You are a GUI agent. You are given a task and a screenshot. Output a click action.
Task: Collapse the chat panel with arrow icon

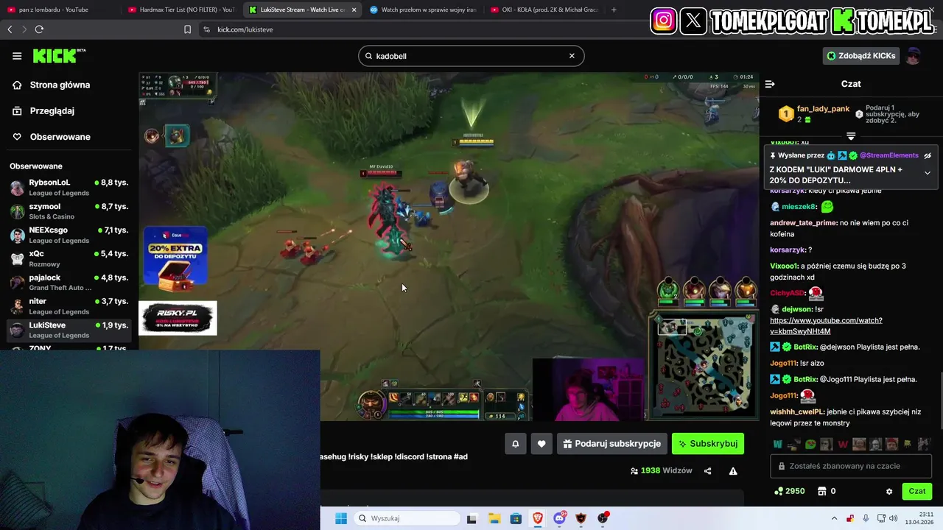pos(770,84)
